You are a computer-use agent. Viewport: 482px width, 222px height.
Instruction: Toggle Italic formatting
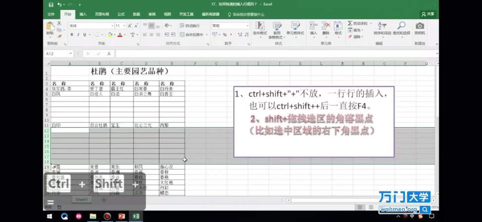[x=78, y=35]
